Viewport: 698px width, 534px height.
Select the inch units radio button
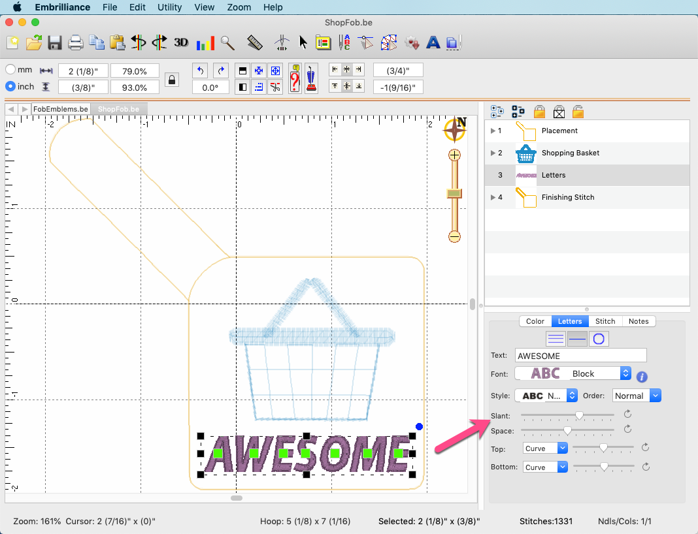click(x=10, y=86)
